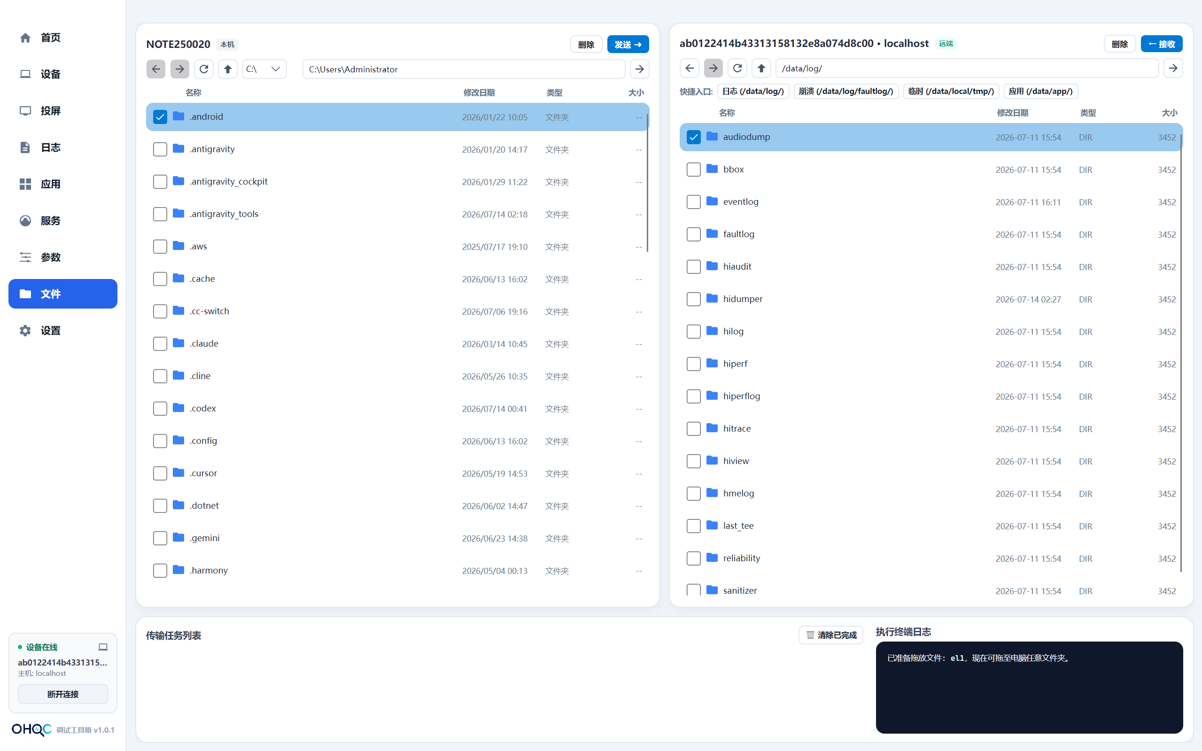Check the reliability folder checkbox
1202x751 pixels.
coord(693,558)
